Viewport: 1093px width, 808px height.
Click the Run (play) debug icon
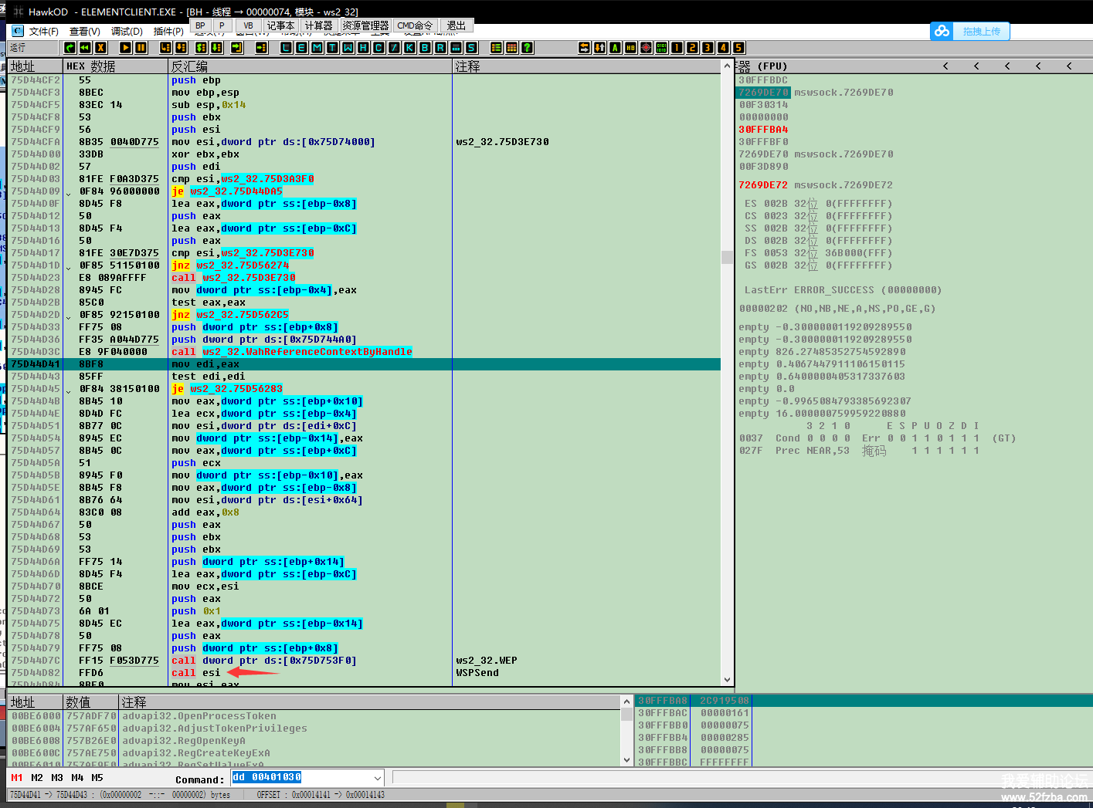125,48
